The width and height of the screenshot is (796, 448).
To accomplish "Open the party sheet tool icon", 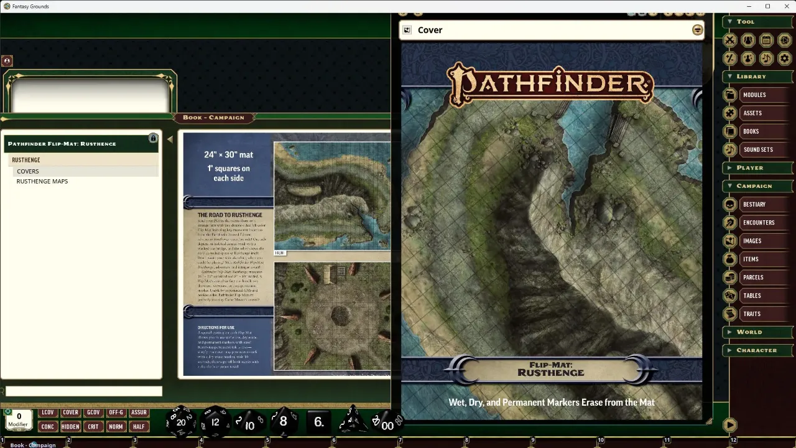I will coord(748,40).
